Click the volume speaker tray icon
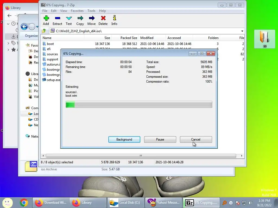Screen dimensions: 278x208 [251, 203]
